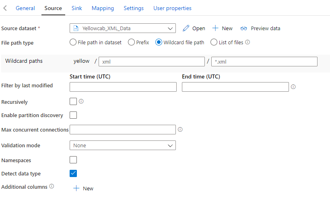330x202 pixels.
Task: Click info icon beside Additional columns label
Action: pyautogui.click(x=52, y=186)
